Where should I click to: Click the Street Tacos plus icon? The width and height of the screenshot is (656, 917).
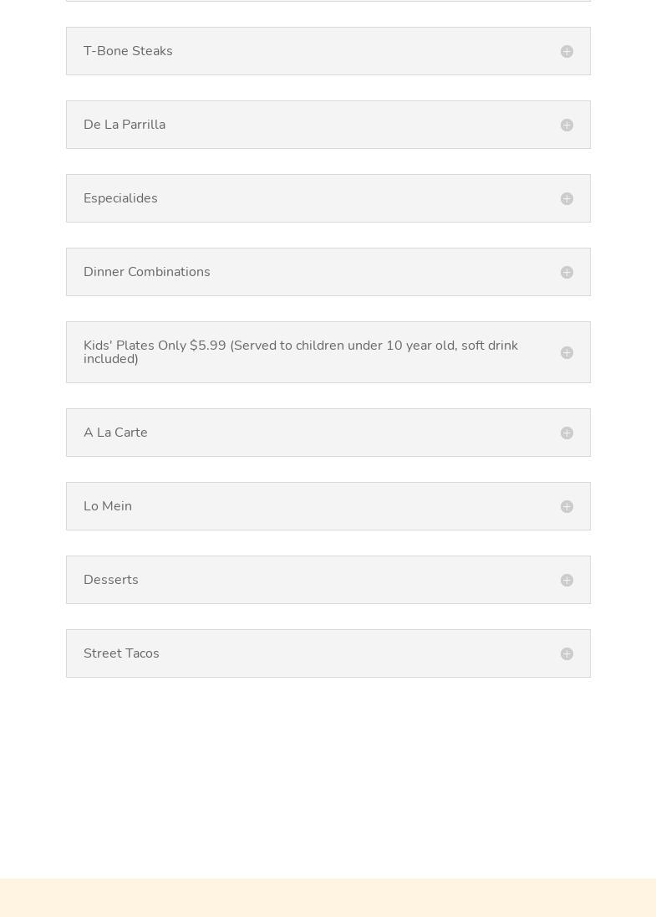coord(567,654)
